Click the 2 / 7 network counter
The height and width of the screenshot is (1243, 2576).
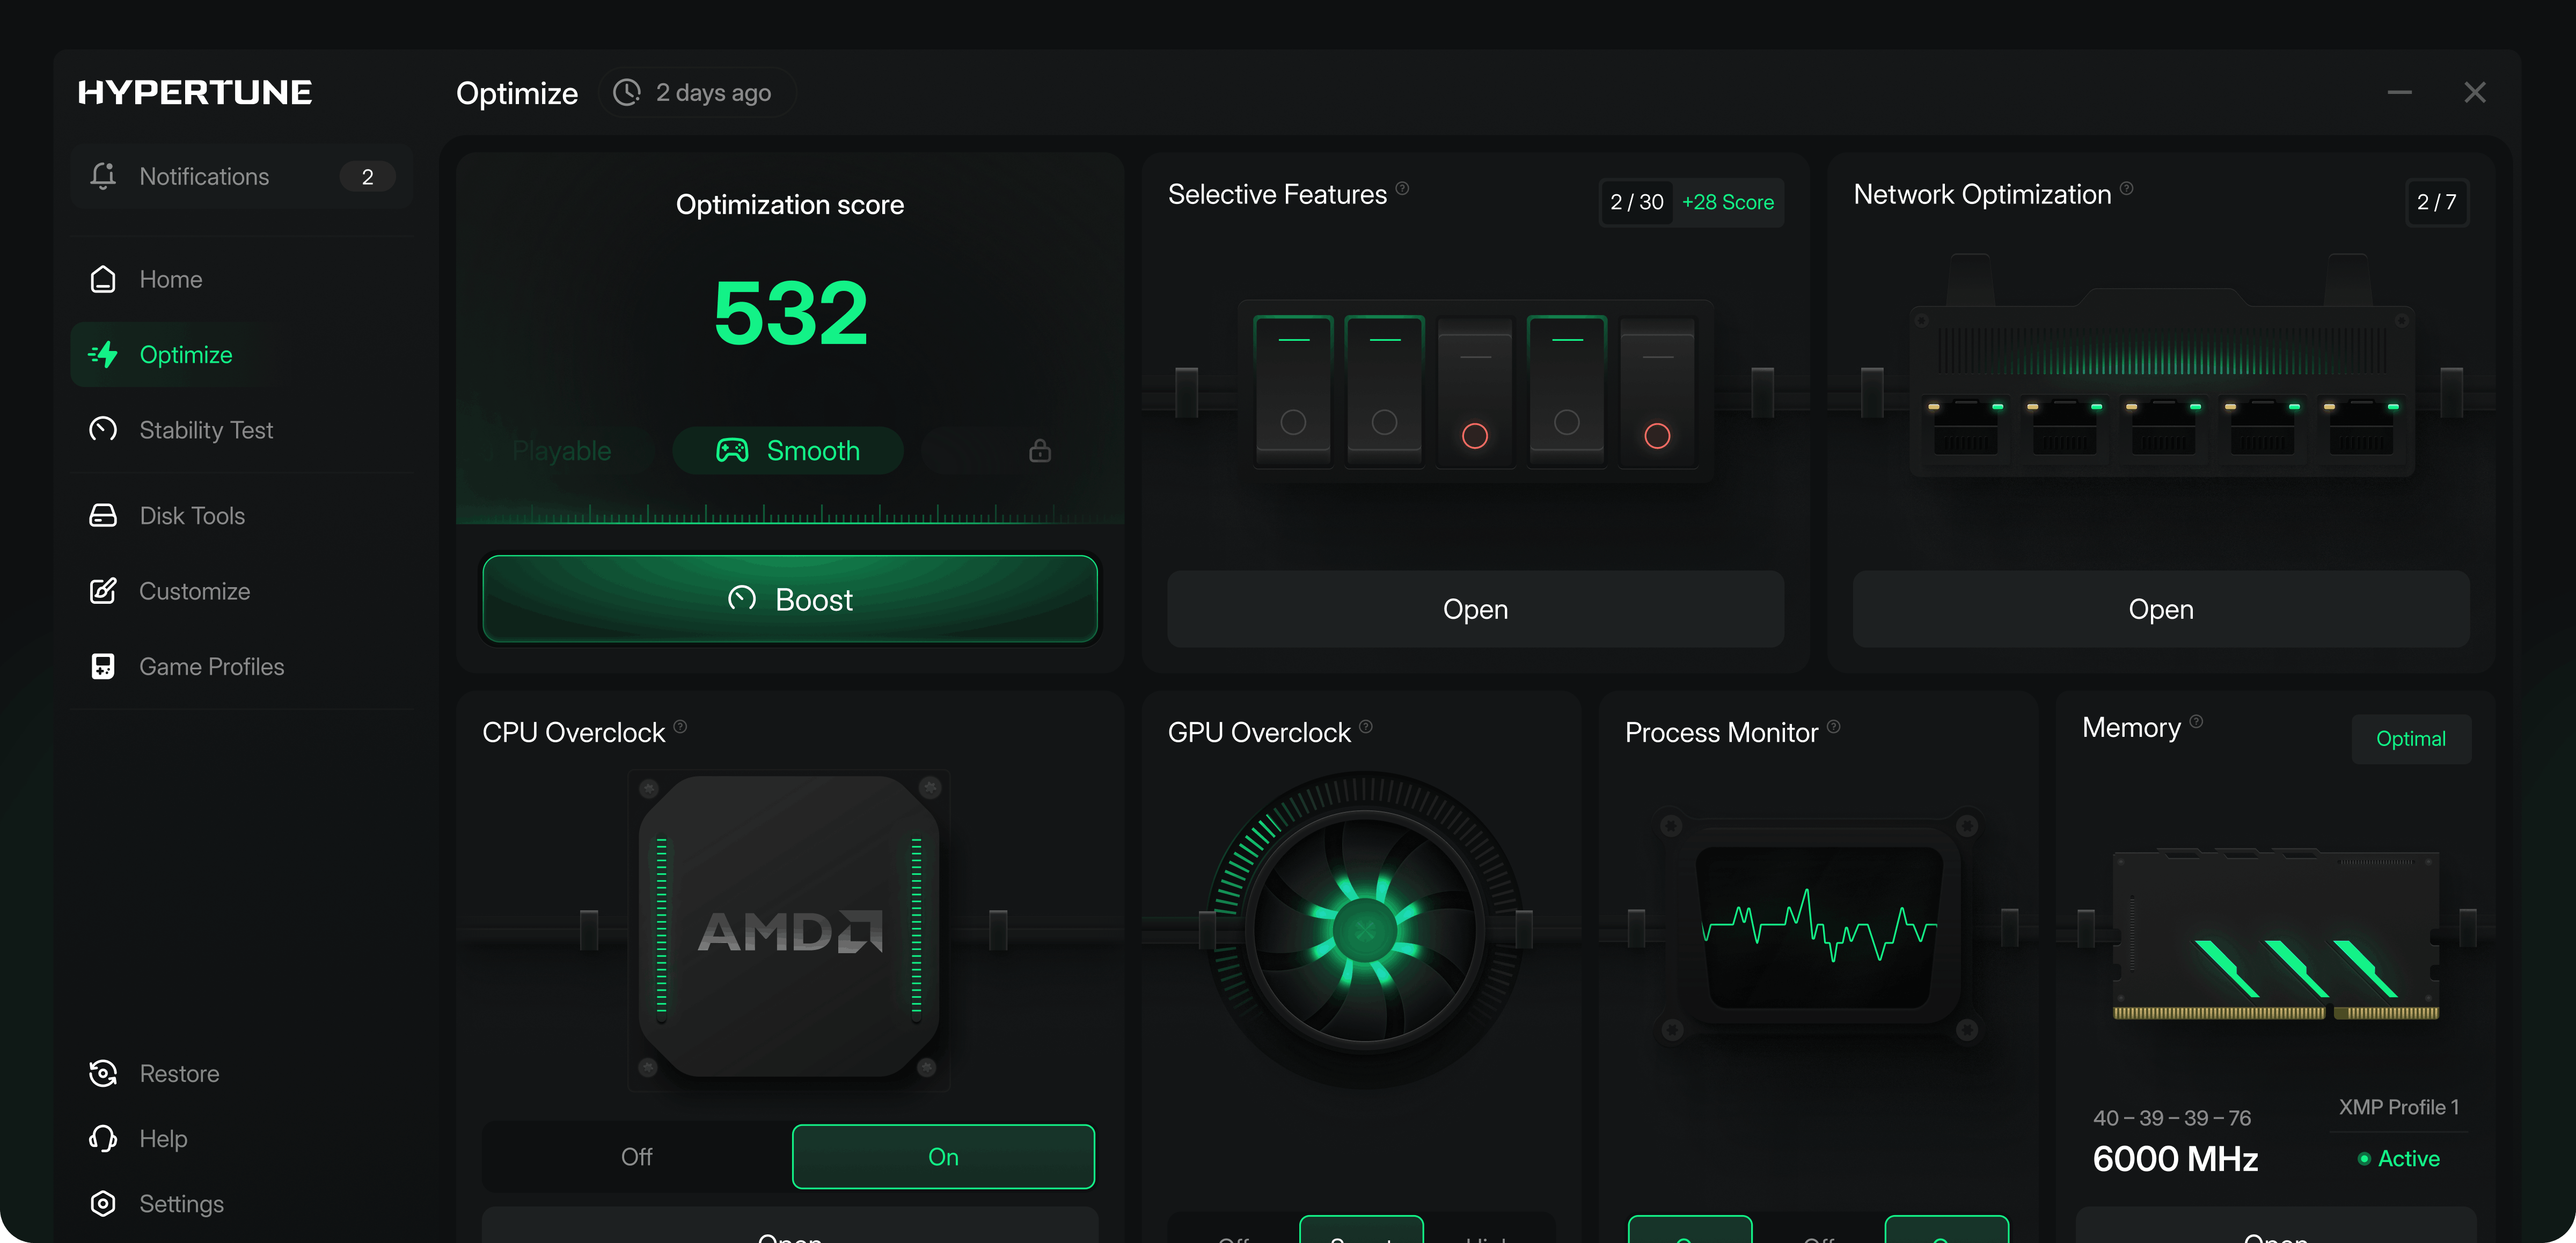2436,202
